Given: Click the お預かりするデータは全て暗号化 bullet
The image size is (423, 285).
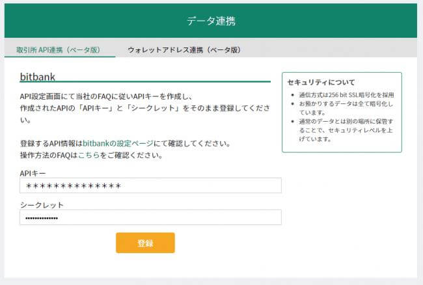Looking at the screenshot, I should point(346,108).
